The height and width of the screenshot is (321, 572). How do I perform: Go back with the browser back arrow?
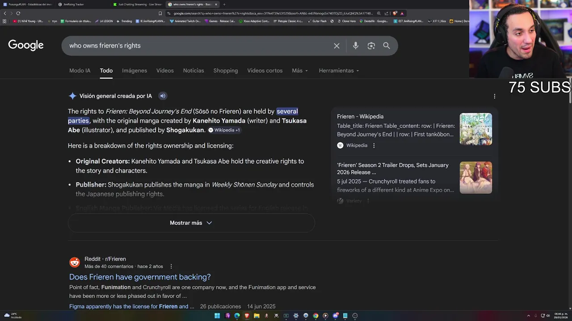5,13
